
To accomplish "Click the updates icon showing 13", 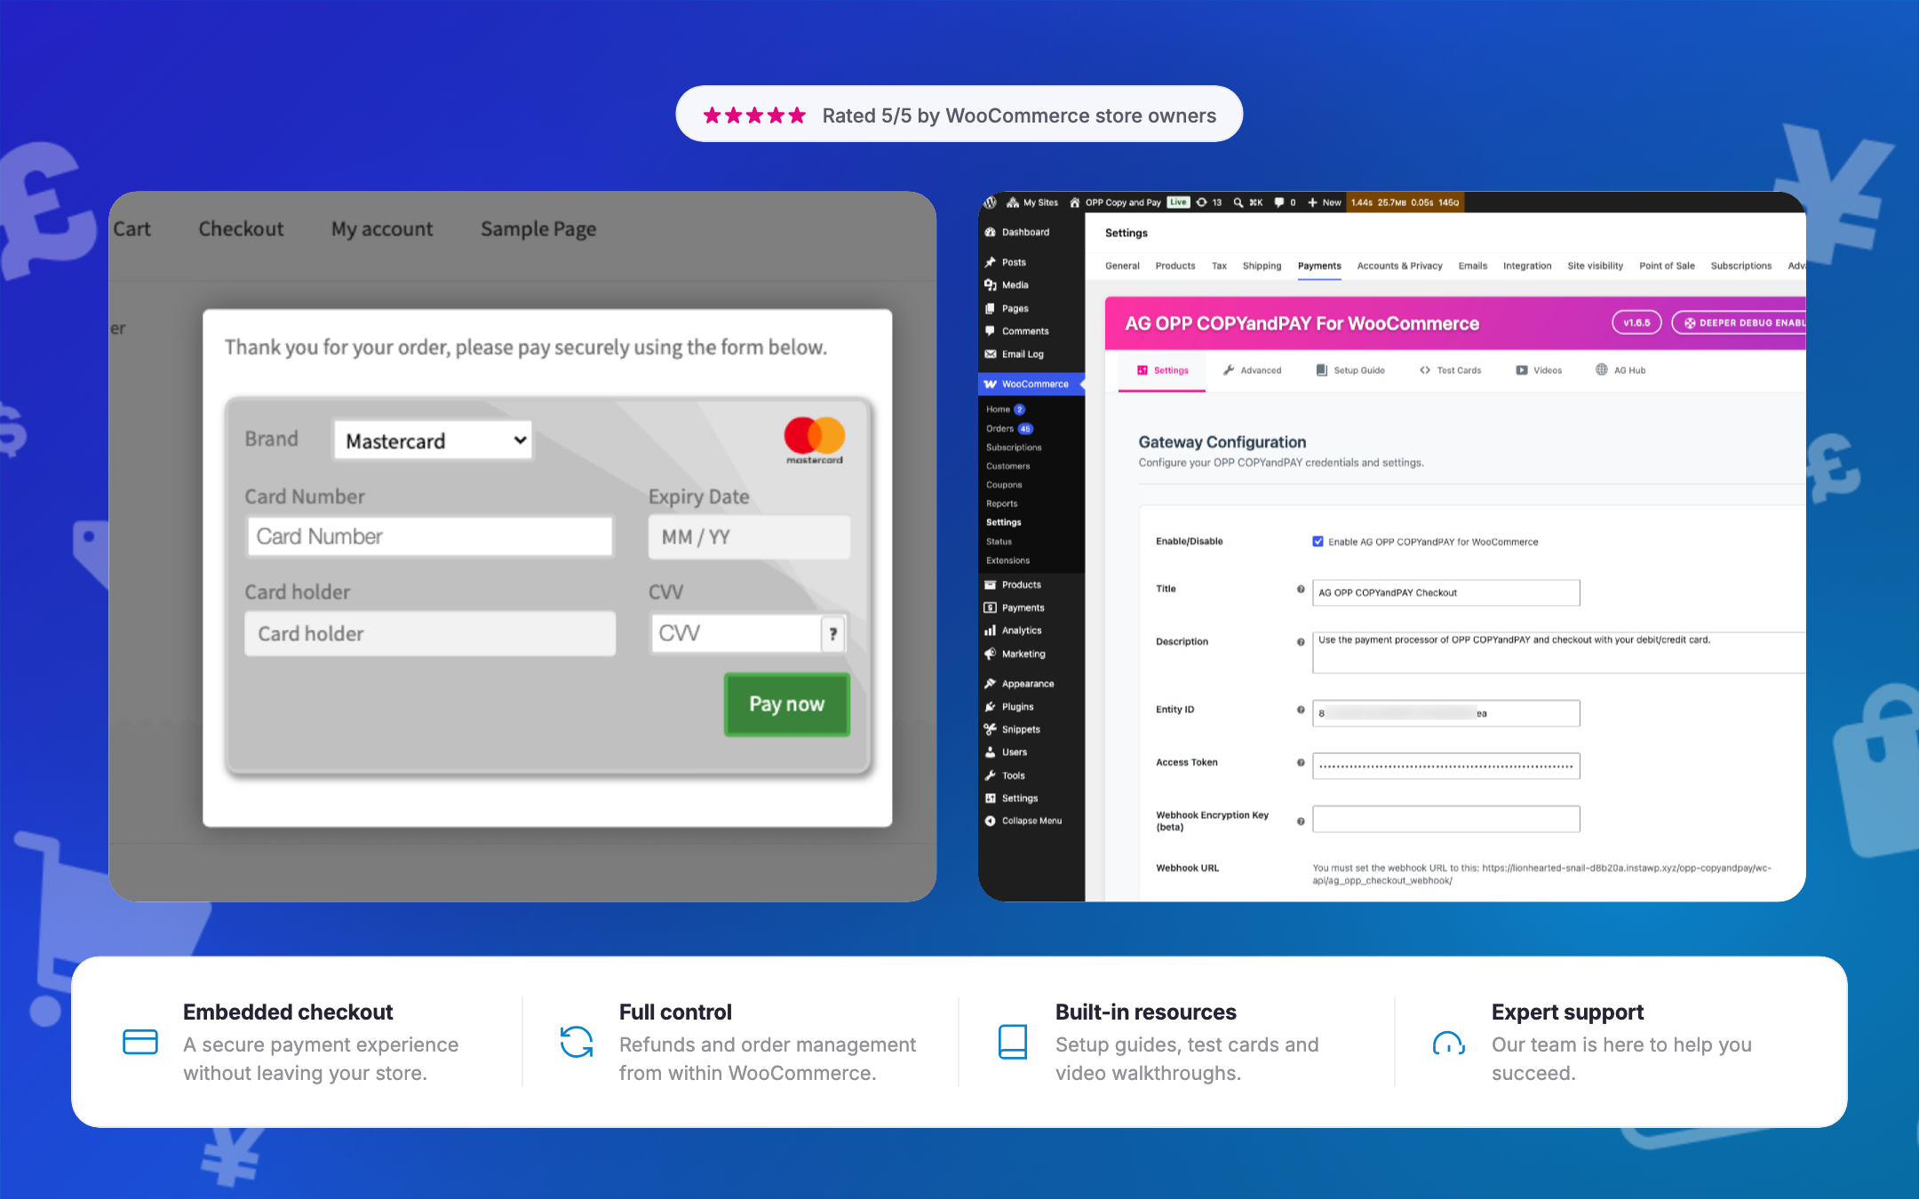I will pyautogui.click(x=1209, y=202).
